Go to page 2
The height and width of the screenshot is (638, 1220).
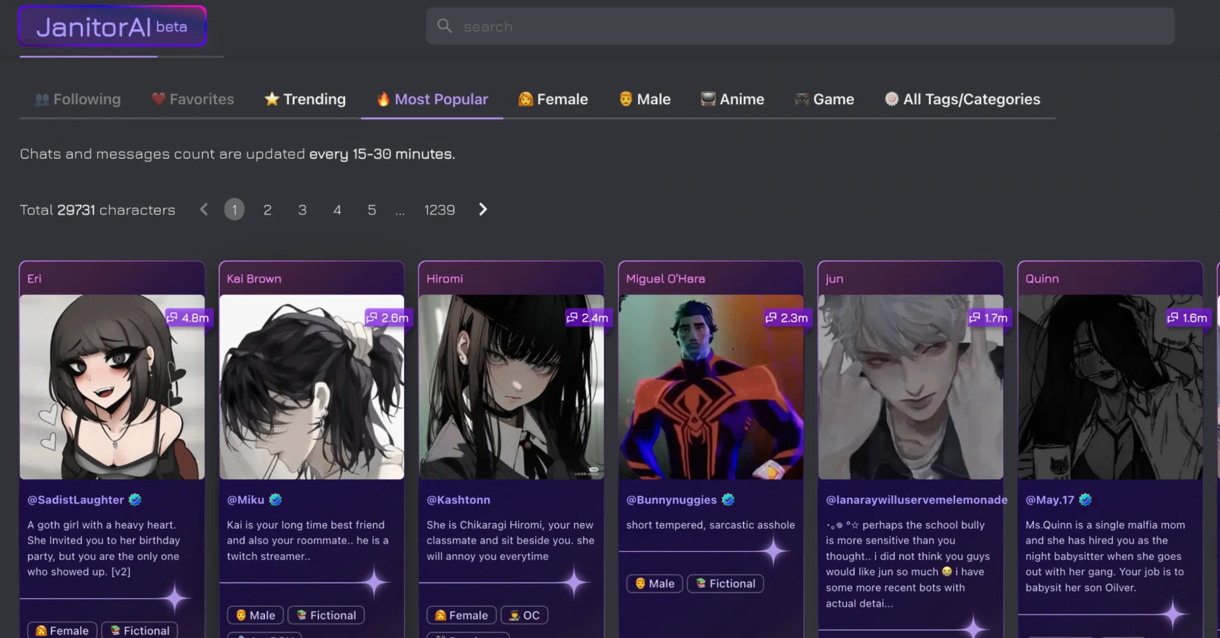point(268,209)
